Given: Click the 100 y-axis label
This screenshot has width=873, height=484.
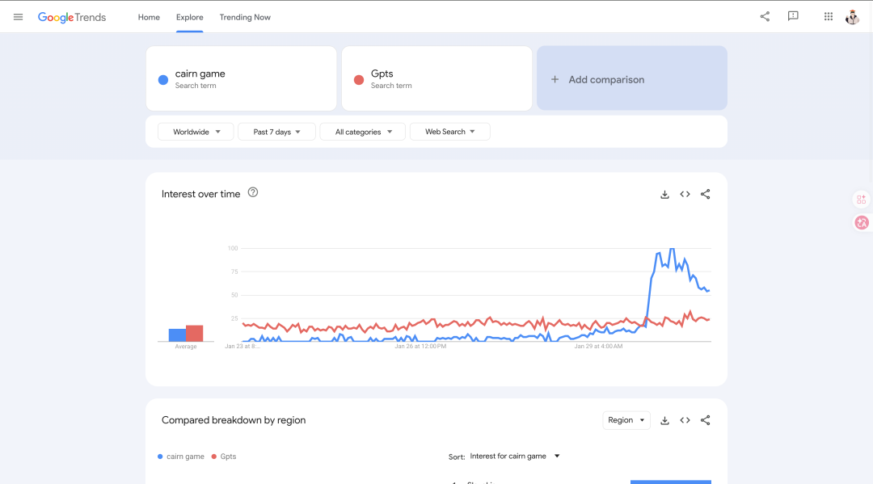Looking at the screenshot, I should (x=233, y=248).
